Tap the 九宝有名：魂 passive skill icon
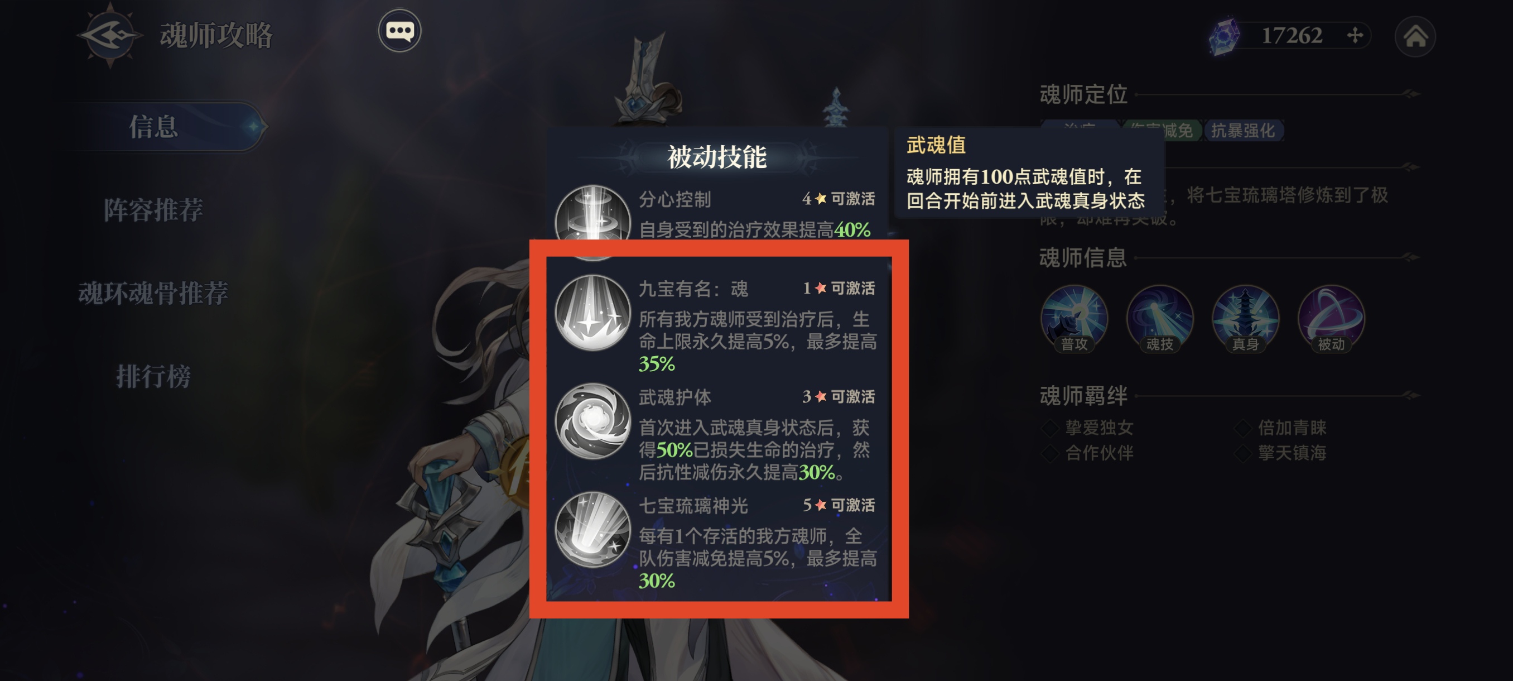Image resolution: width=1513 pixels, height=681 pixels. click(x=592, y=313)
